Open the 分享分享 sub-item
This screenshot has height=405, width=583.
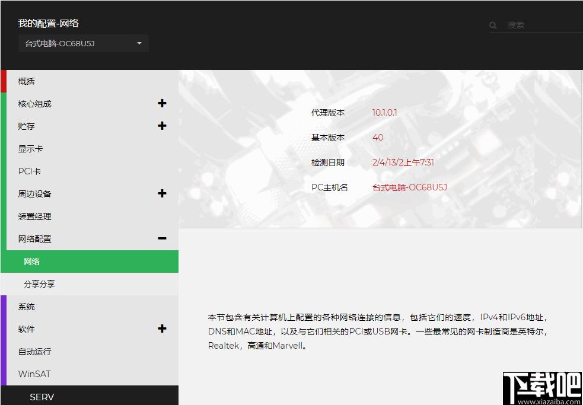click(89, 284)
